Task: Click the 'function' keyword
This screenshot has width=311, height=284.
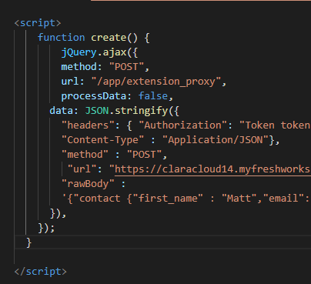Action: tap(61, 38)
